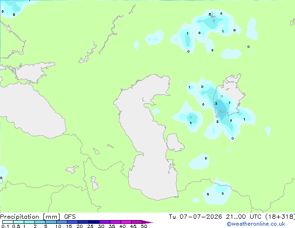The height and width of the screenshot is (228, 295).
Task: Click the "20" legend scale label
Action: [x=80, y=226]
